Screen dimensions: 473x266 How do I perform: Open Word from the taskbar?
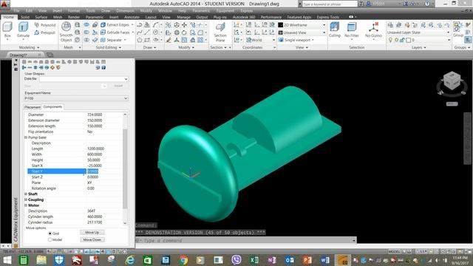click(324, 259)
